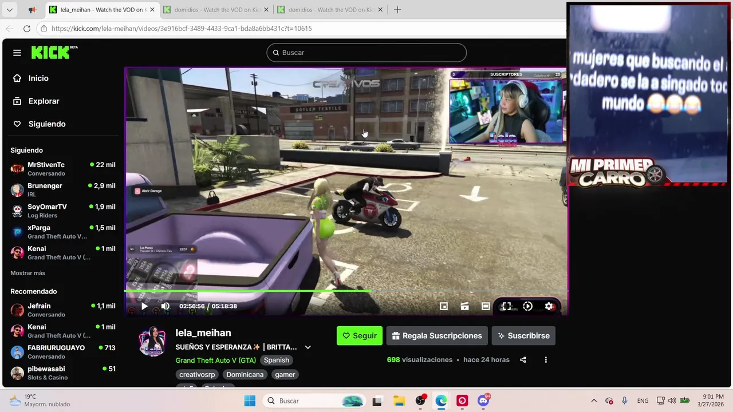
Task: Show hidden system tray icons
Action: click(594, 401)
